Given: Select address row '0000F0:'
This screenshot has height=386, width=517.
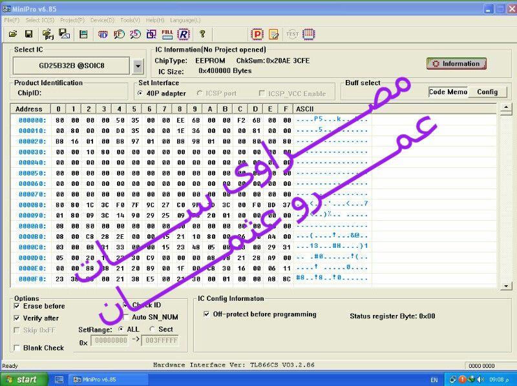Looking at the screenshot, I should pyautogui.click(x=32, y=279).
